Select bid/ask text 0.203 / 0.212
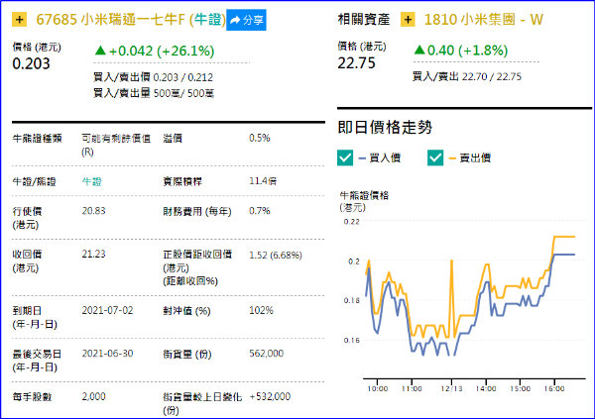Image resolution: width=595 pixels, height=419 pixels. click(x=182, y=77)
